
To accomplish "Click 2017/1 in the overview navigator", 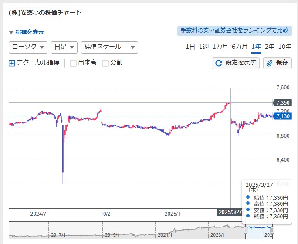I will (x=58, y=235).
